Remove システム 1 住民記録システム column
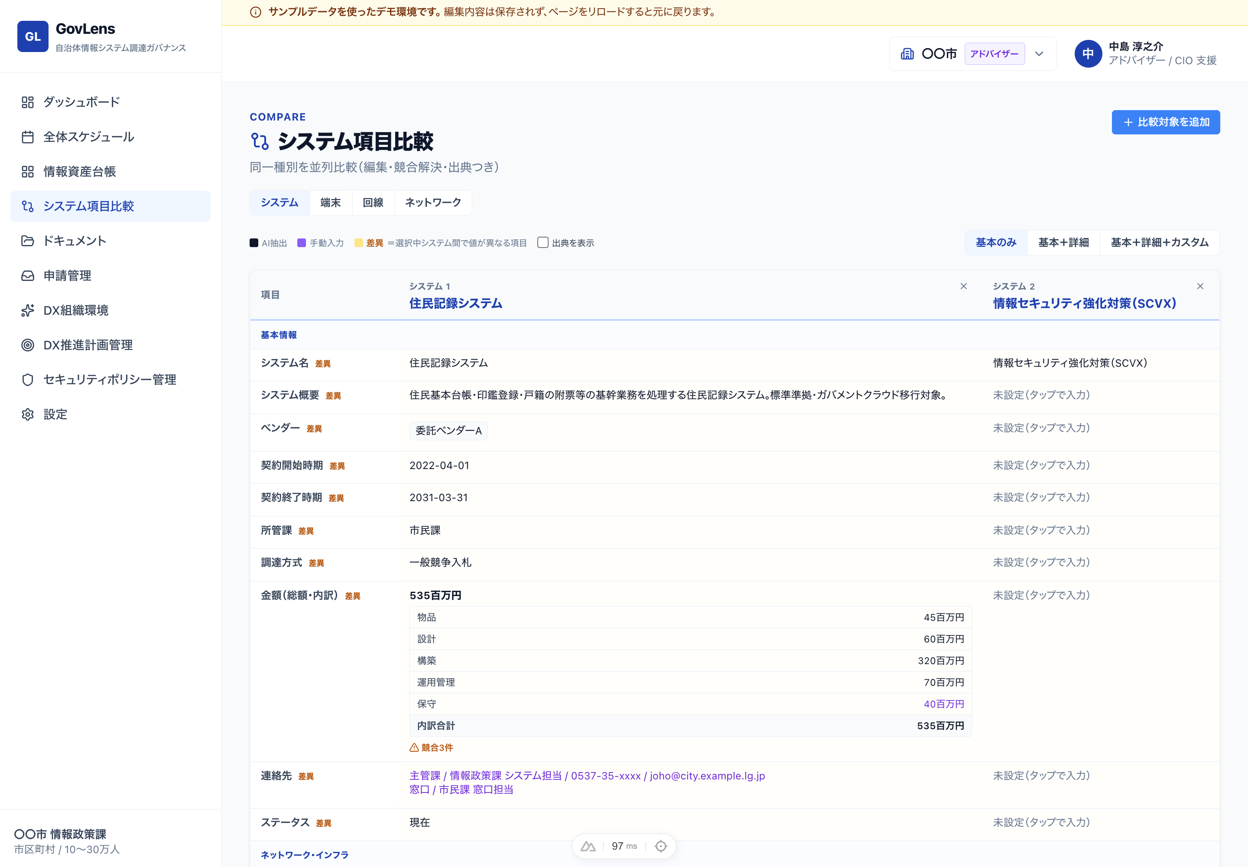This screenshot has height=867, width=1248. point(963,286)
